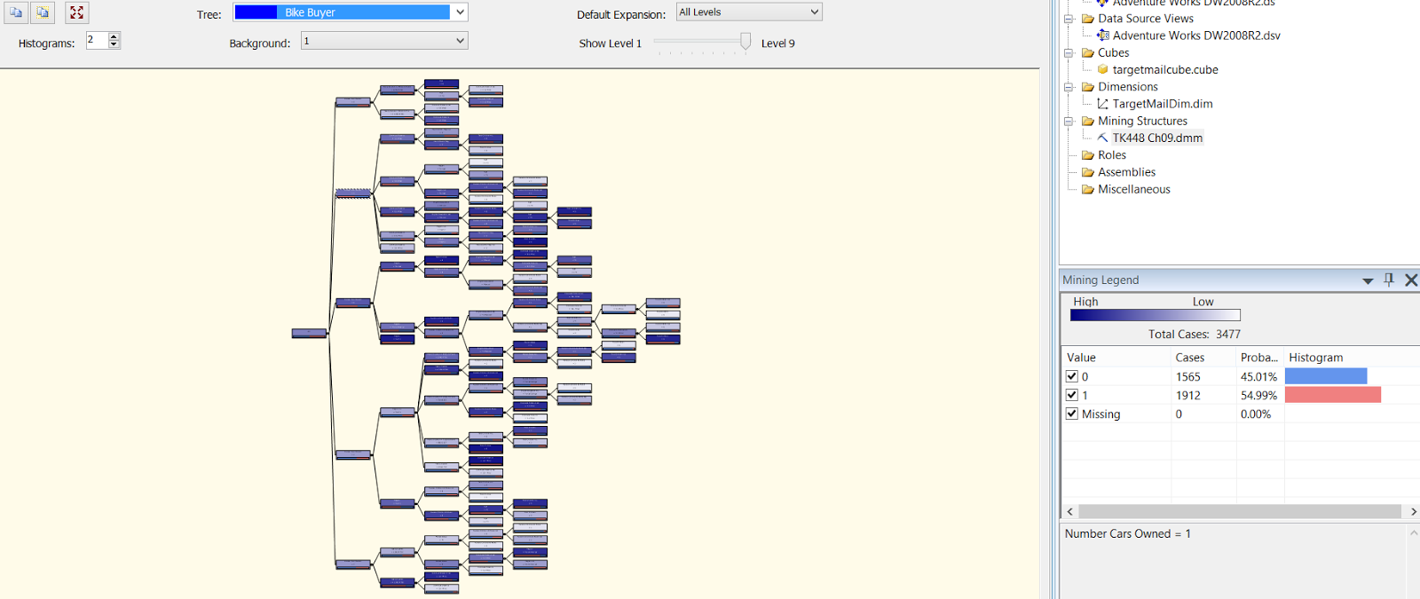Select the Roles folder icon

click(x=1087, y=155)
